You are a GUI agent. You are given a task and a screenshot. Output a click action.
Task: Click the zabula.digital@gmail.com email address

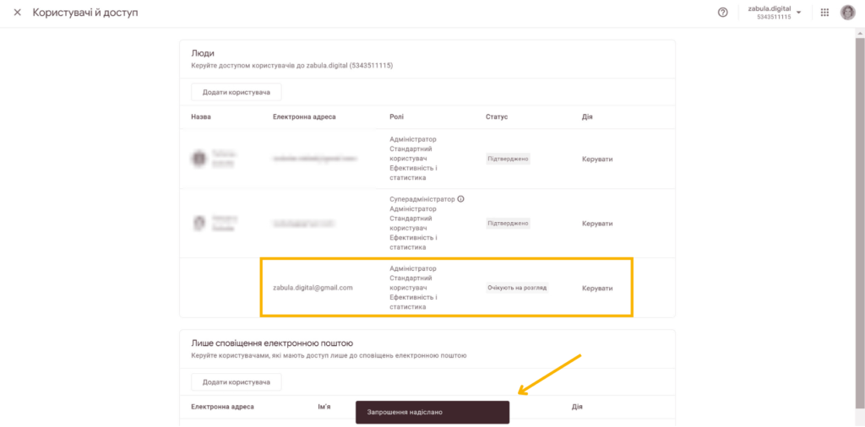click(x=313, y=288)
